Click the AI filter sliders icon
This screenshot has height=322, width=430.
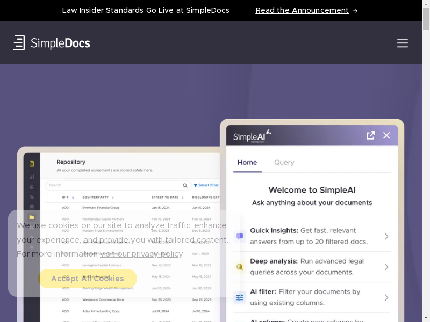(240, 297)
